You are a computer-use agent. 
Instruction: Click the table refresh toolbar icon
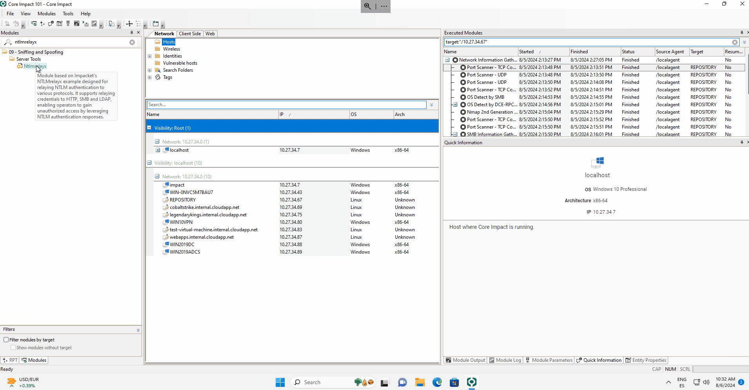click(60, 24)
